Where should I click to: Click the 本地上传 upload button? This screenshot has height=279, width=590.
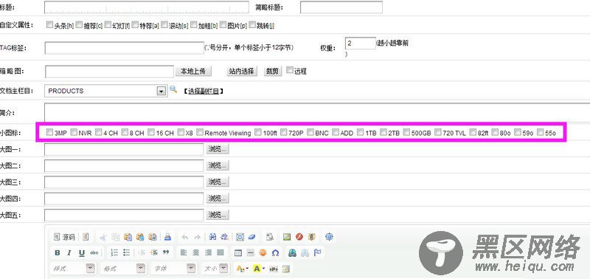193,71
